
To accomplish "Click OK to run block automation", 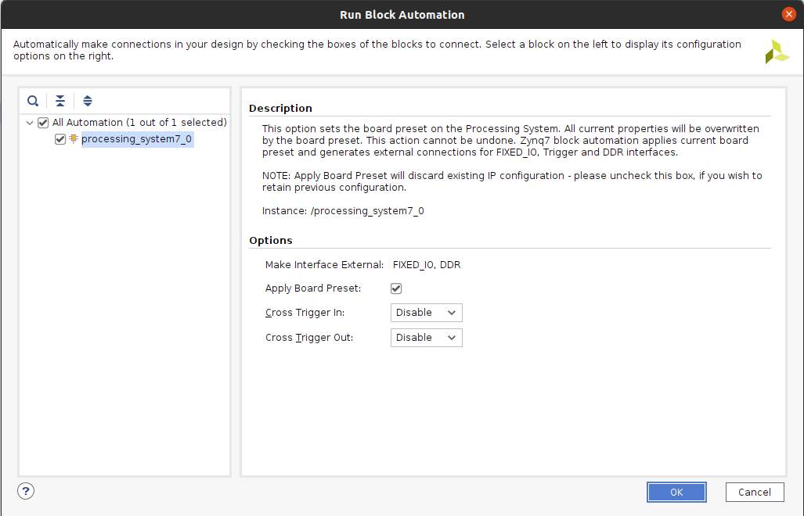I will (x=676, y=492).
